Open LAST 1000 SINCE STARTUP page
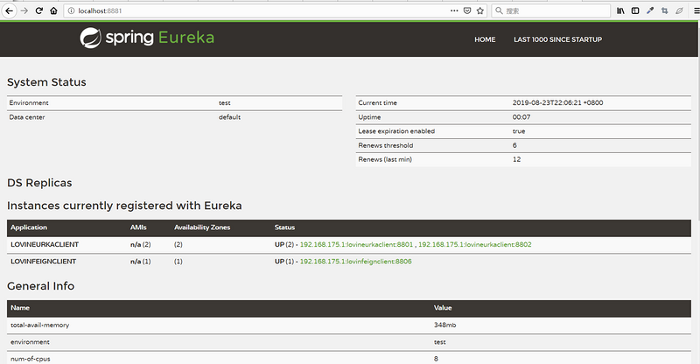Image resolution: width=700 pixels, height=364 pixels. [x=557, y=39]
